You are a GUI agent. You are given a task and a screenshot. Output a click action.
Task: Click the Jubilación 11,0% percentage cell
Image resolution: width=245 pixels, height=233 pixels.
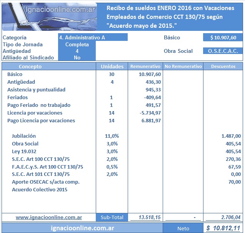[112, 136]
